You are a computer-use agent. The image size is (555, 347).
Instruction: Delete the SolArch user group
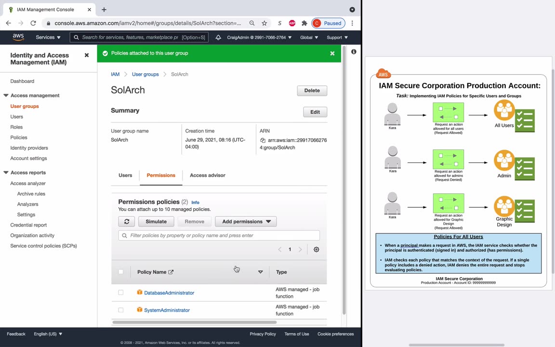(312, 91)
